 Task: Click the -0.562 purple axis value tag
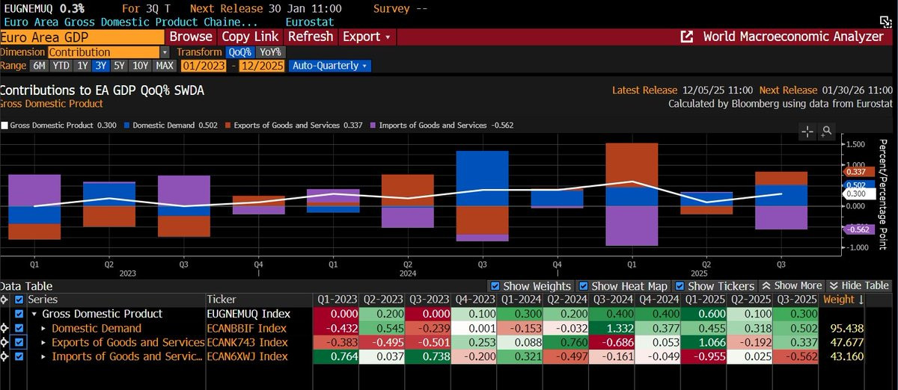coord(859,229)
